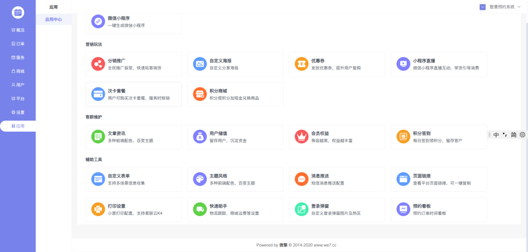Viewport: 528px width, 252px height.
Task: Click the 预约看板 purple chart icon
Action: coord(403,209)
